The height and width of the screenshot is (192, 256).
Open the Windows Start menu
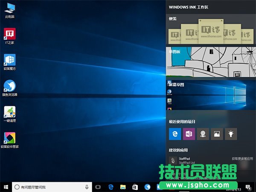6,187
